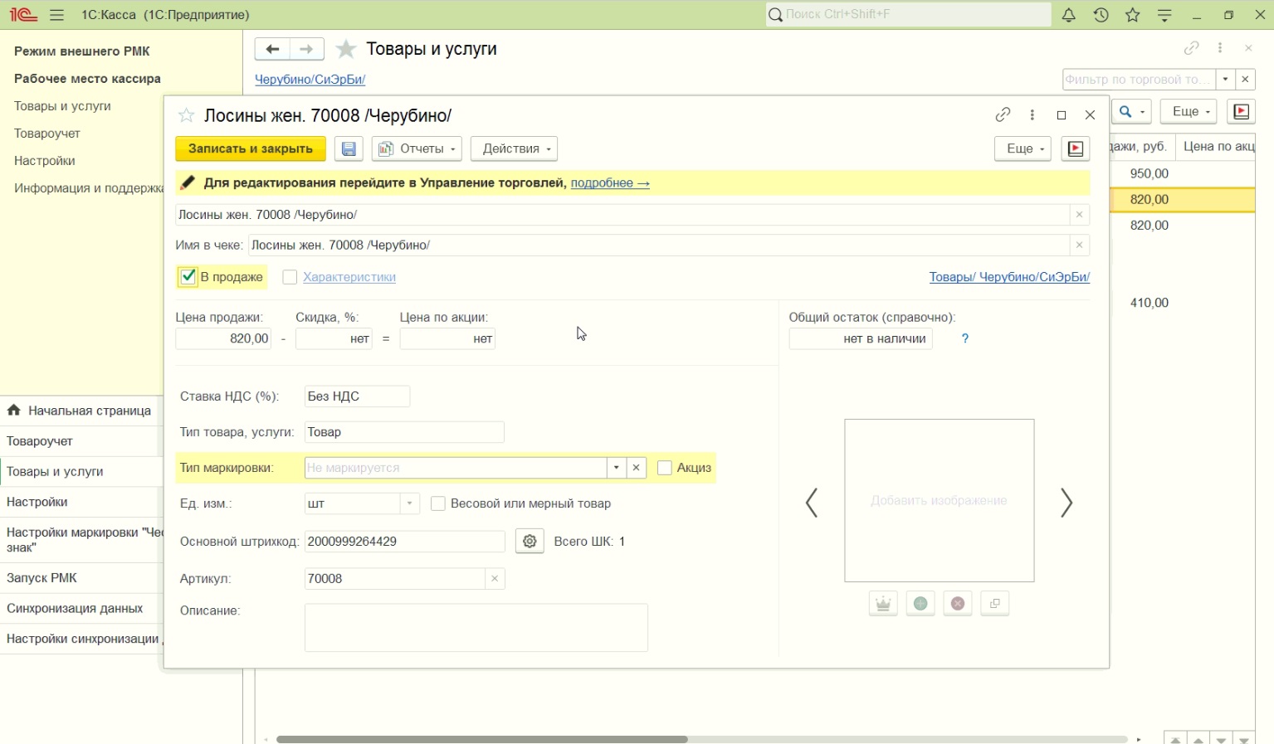1274x744 pixels.
Task: Click the barcode settings gear icon
Action: 530,542
